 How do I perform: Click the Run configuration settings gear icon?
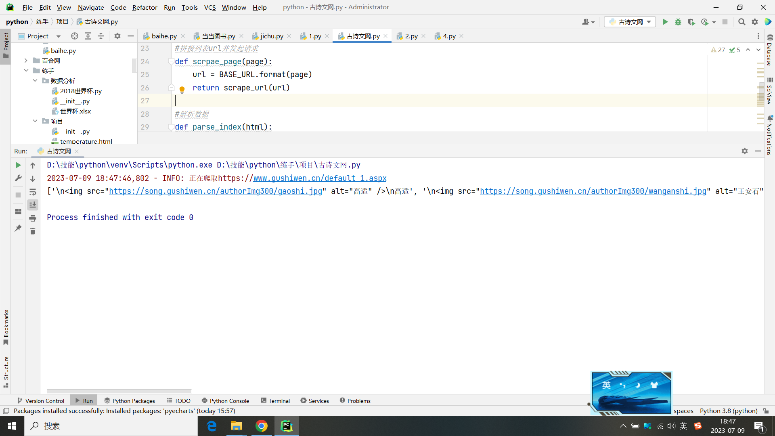[x=745, y=151]
